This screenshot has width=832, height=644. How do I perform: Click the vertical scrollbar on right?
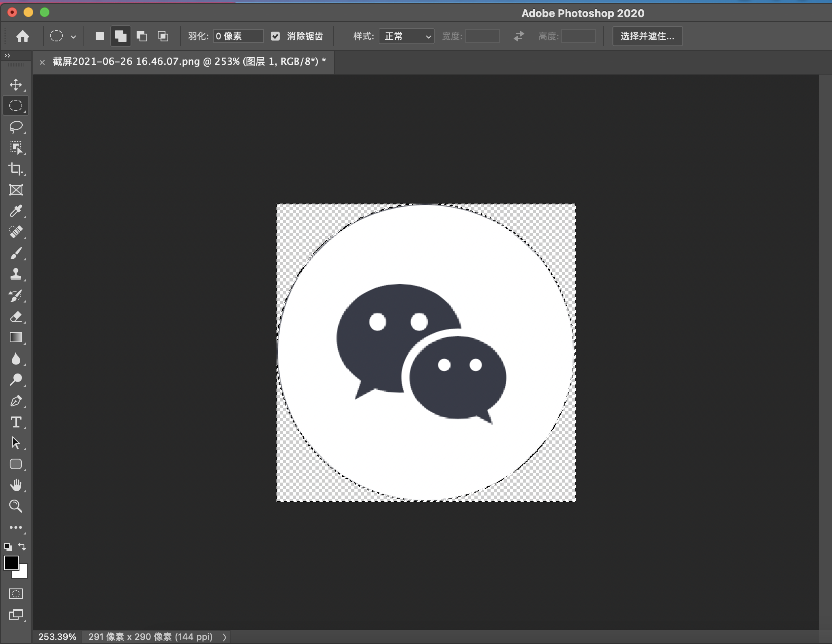point(825,352)
